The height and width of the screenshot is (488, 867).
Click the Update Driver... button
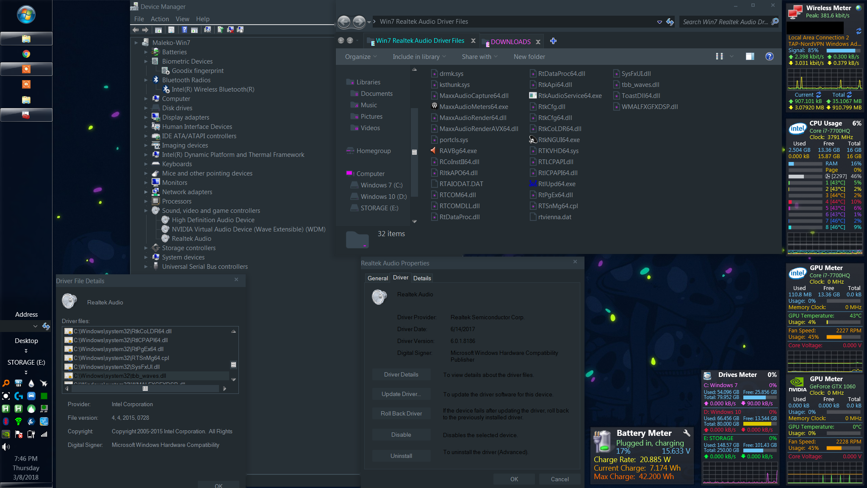[401, 394]
